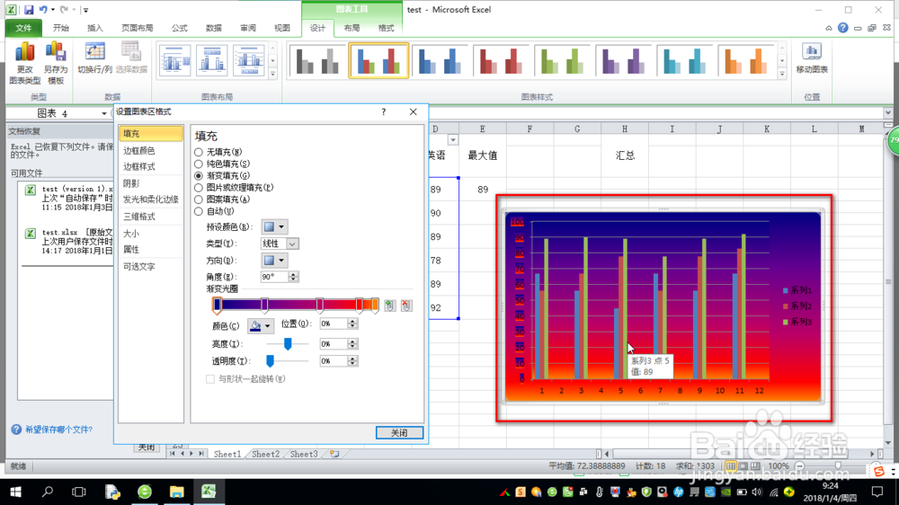Switch to Sheet2 worksheet
Image resolution: width=899 pixels, height=505 pixels.
point(265,454)
